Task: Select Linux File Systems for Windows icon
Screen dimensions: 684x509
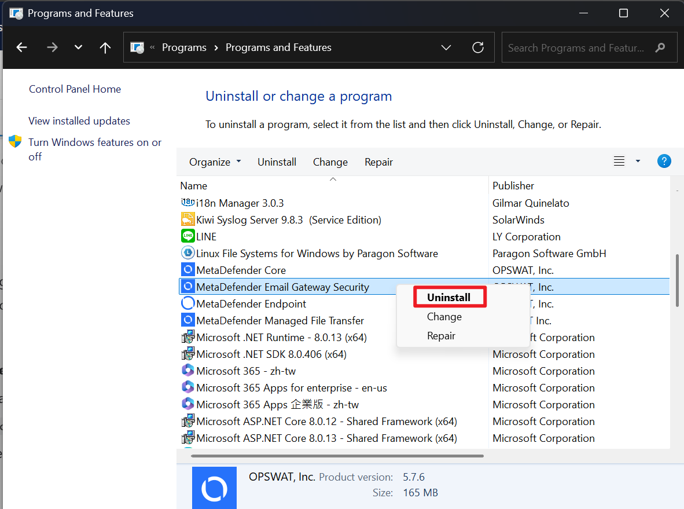Action: tap(187, 252)
